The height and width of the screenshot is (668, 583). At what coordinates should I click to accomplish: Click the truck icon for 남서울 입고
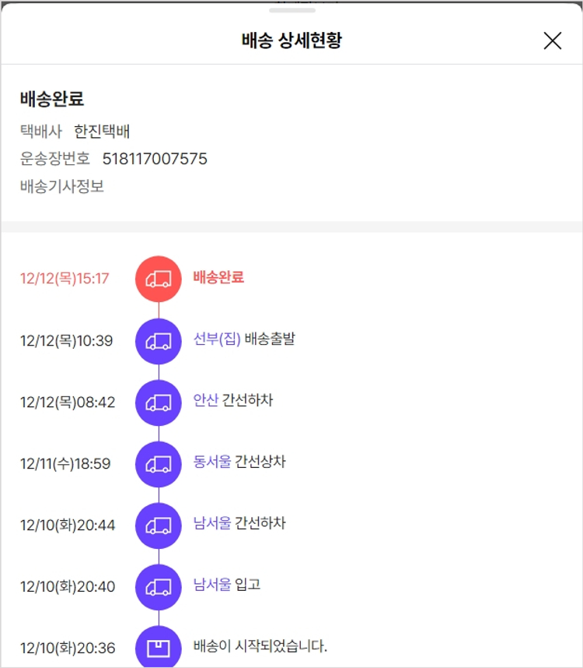[x=159, y=586]
